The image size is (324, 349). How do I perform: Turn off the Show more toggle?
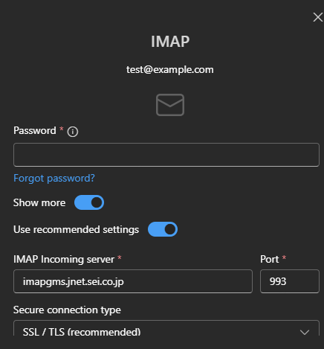[x=89, y=202]
